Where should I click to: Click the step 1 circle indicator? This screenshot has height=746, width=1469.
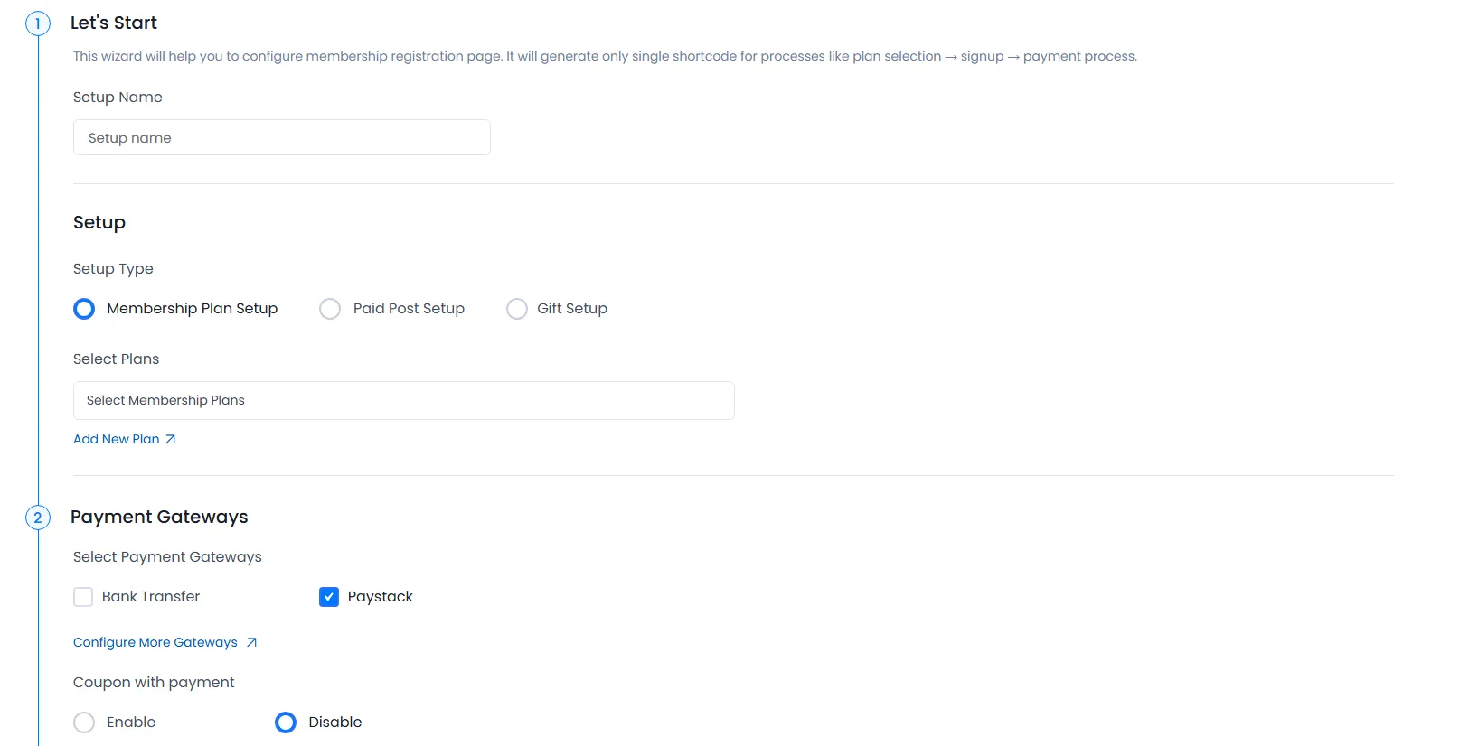point(38,23)
